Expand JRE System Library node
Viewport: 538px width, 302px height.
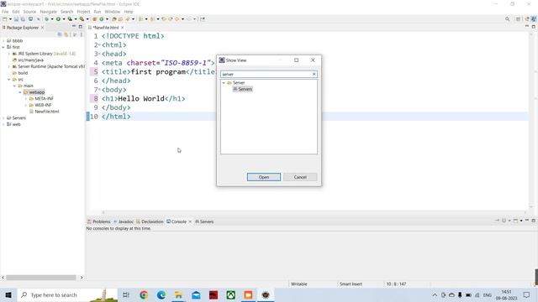click(9, 54)
